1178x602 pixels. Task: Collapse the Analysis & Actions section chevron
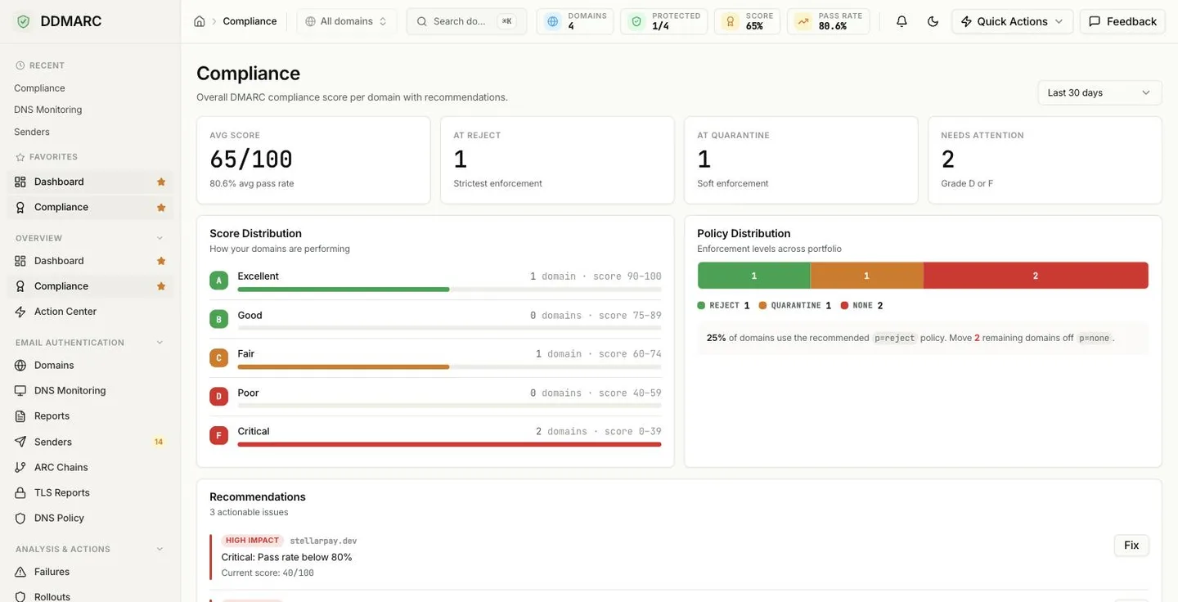160,549
